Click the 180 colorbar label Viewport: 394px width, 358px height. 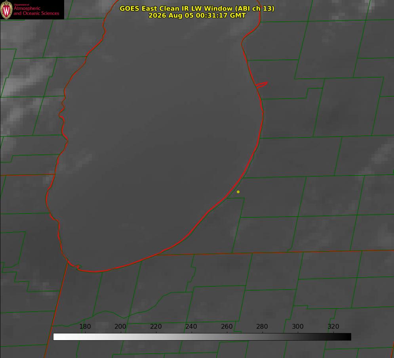[85, 326]
